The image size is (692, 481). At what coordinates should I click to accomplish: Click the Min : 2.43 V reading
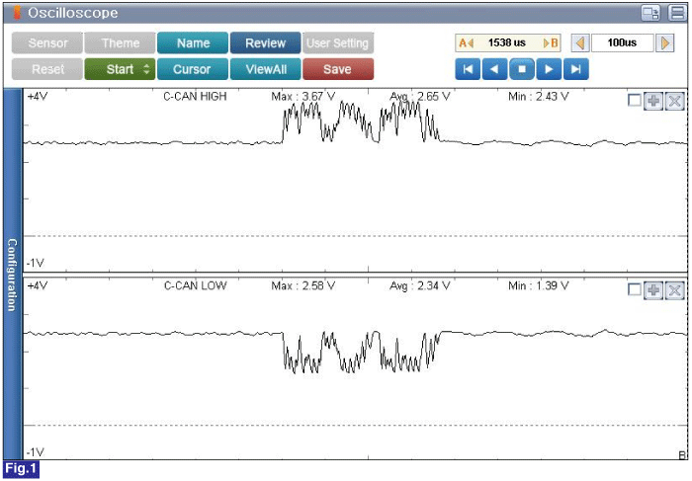[539, 96]
